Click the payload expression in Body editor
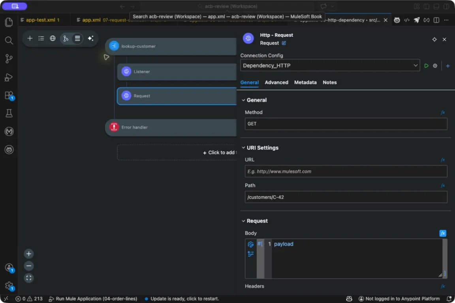The height and width of the screenshot is (303, 455). pos(284,244)
